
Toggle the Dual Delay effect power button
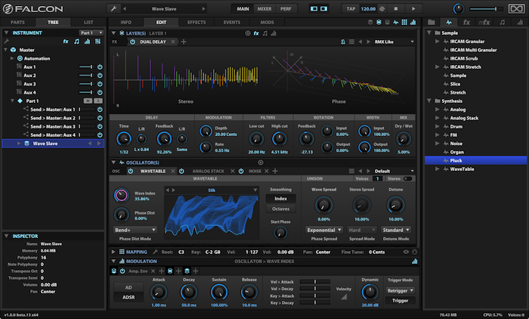[132, 42]
